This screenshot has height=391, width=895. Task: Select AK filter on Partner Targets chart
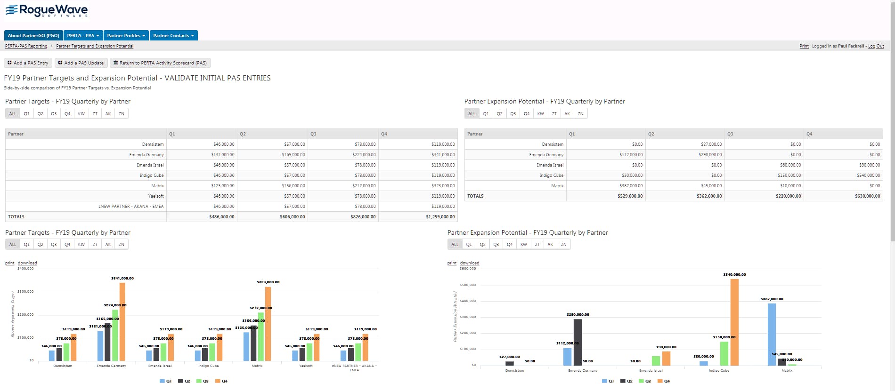(108, 244)
